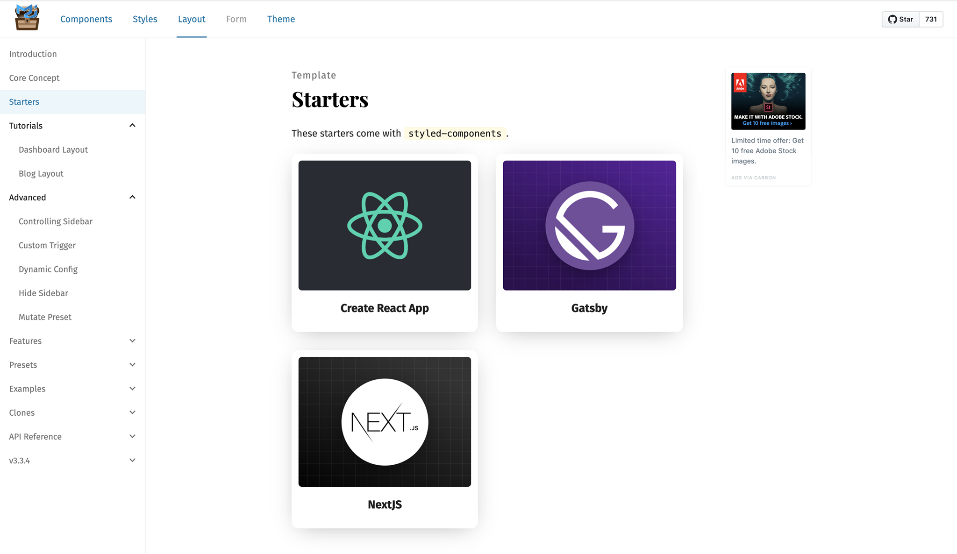Viewport: 957px width, 554px height.
Task: Open the Gatsby starter title
Action: [x=589, y=308]
